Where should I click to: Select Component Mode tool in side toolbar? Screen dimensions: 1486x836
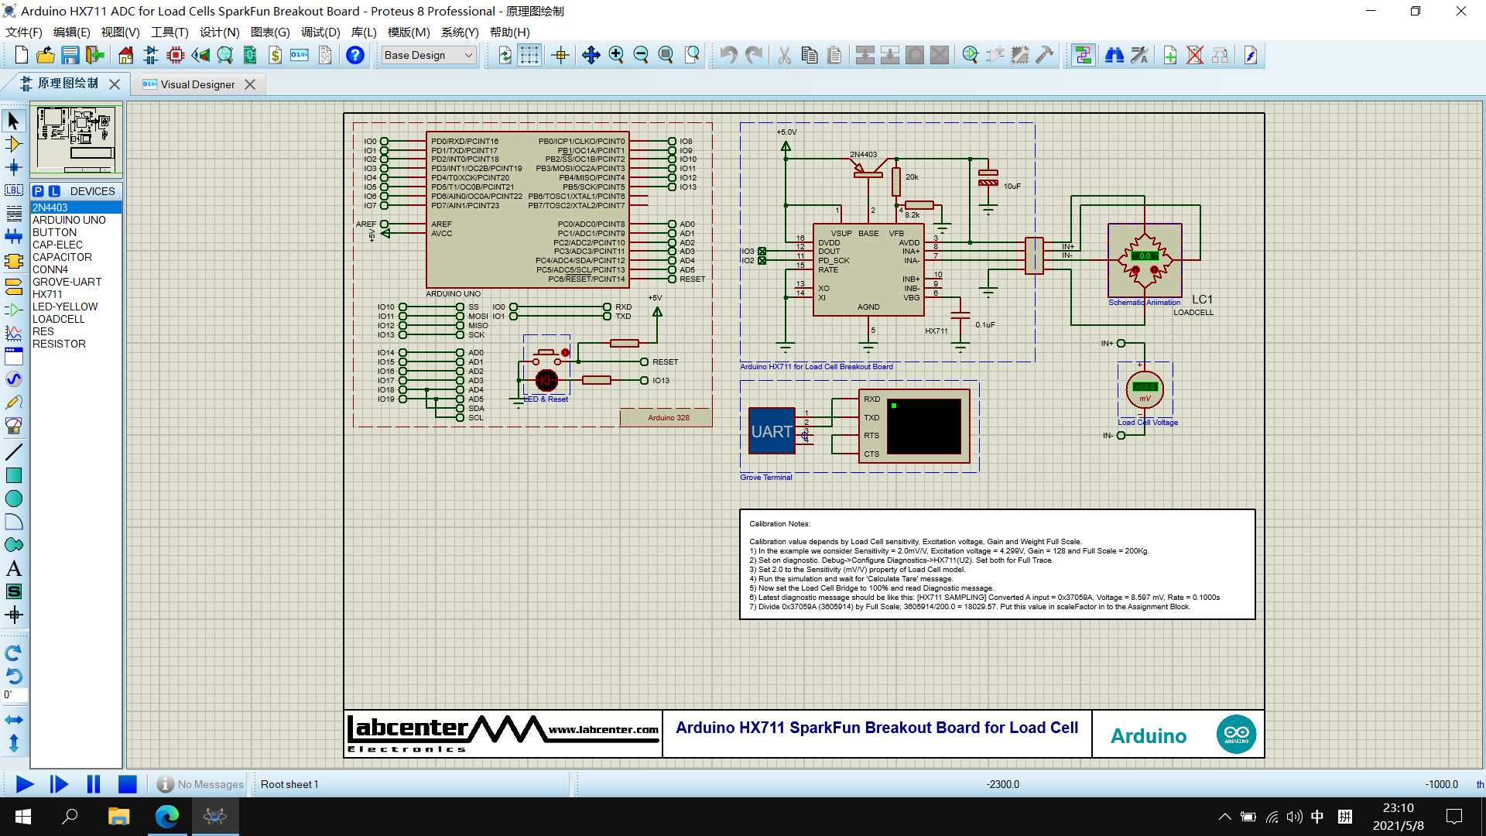point(13,144)
